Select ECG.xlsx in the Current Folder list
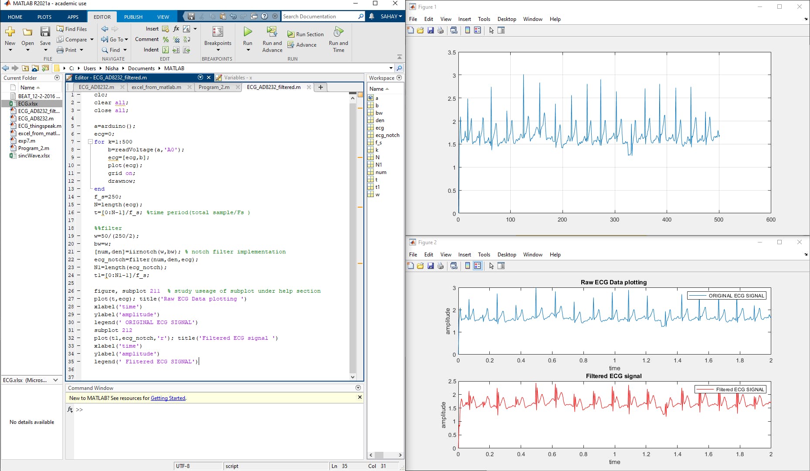This screenshot has width=810, height=471. point(31,104)
